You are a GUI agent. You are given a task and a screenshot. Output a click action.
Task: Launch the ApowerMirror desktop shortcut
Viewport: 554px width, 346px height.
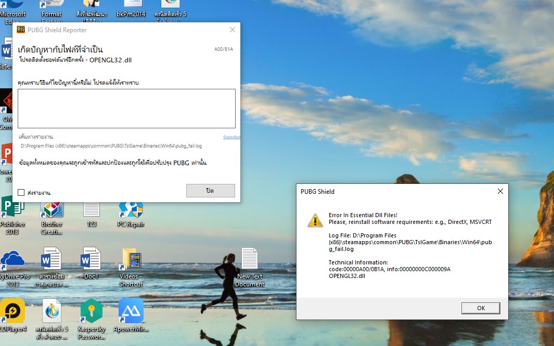(131, 315)
